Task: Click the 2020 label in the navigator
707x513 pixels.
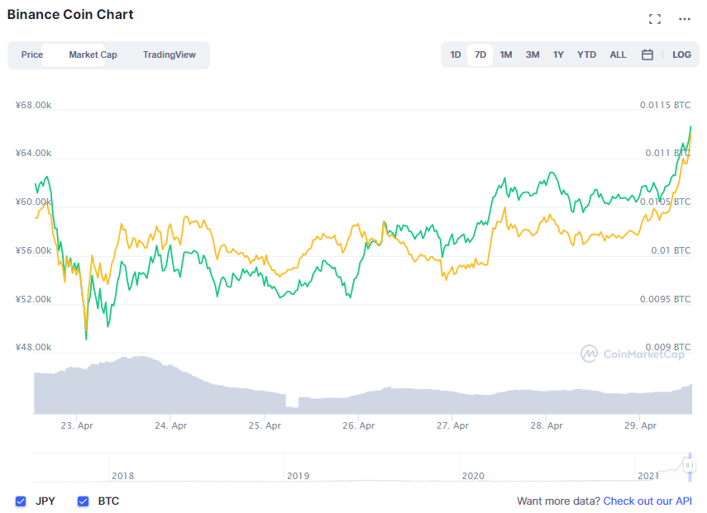Action: pos(473,476)
